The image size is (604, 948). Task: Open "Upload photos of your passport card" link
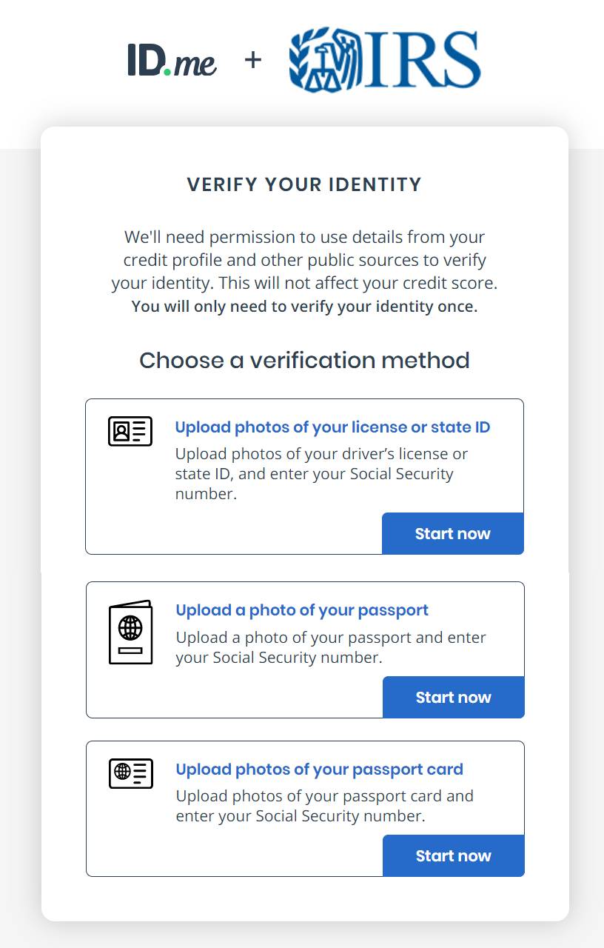pyautogui.click(x=319, y=770)
